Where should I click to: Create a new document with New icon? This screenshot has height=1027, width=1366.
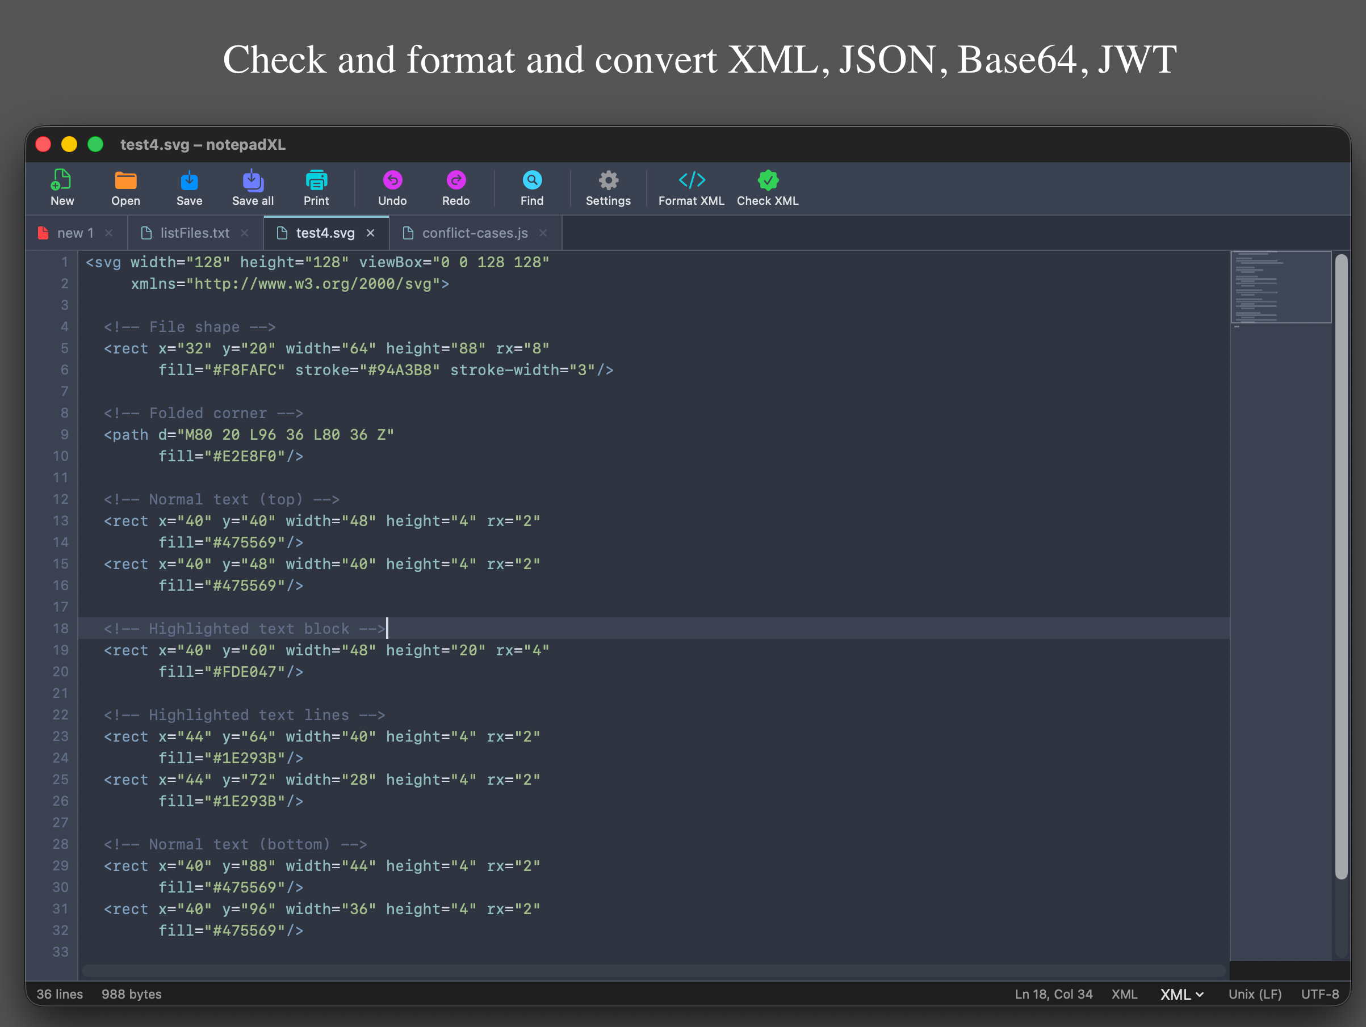(x=62, y=188)
